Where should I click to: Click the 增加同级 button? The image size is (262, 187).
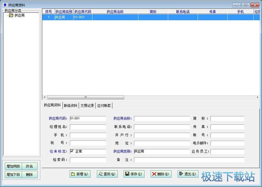[x=13, y=166]
